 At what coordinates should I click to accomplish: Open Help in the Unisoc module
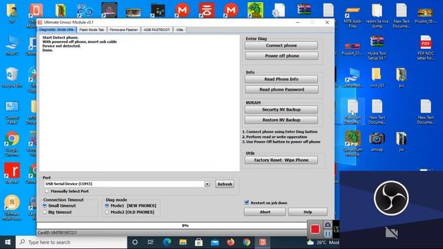307,212
